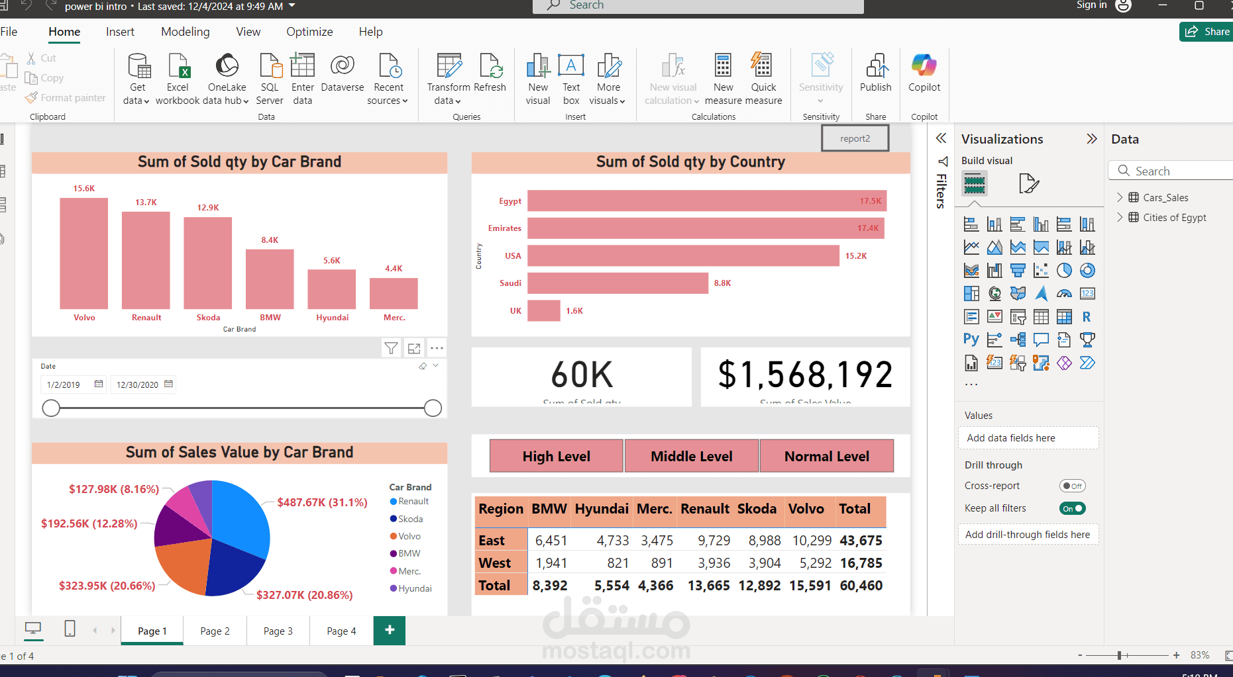This screenshot has width=1233, height=677.
Task: Click the Publish icon in ribbon
Action: (x=875, y=66)
